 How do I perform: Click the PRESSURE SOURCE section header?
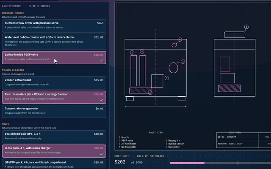[x=13, y=13]
